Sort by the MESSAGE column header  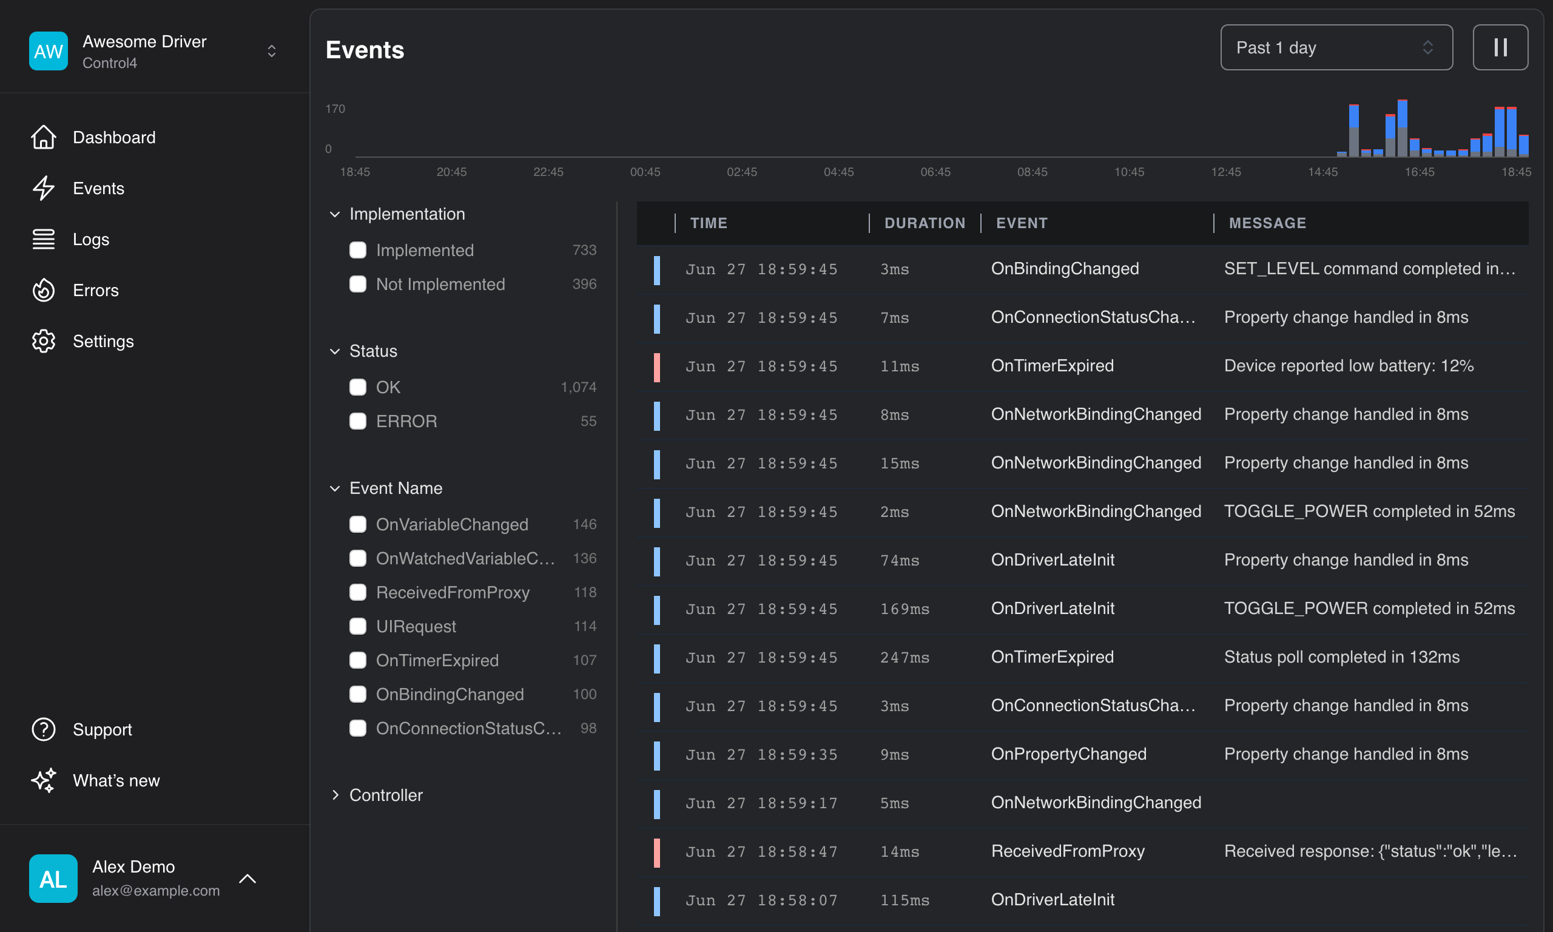click(x=1267, y=223)
